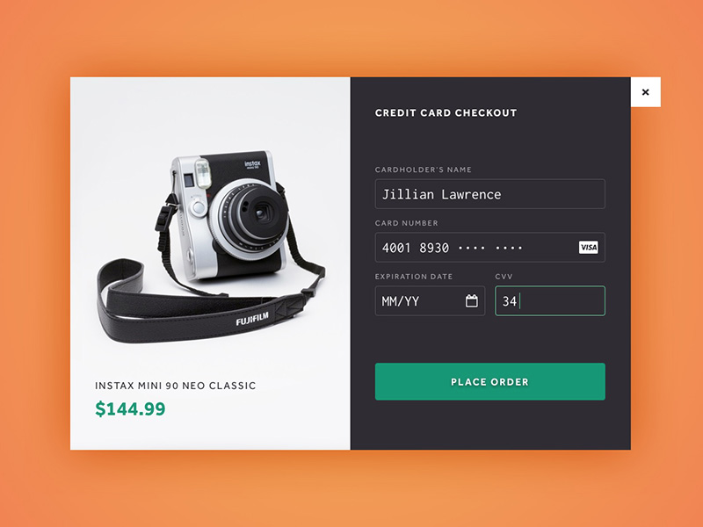Click the Instax Mini 90 Neo Classic title

click(175, 386)
